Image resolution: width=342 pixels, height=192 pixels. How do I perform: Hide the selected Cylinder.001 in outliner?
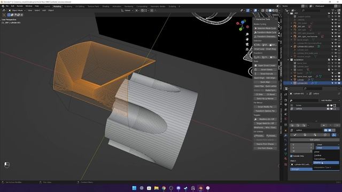336,83
